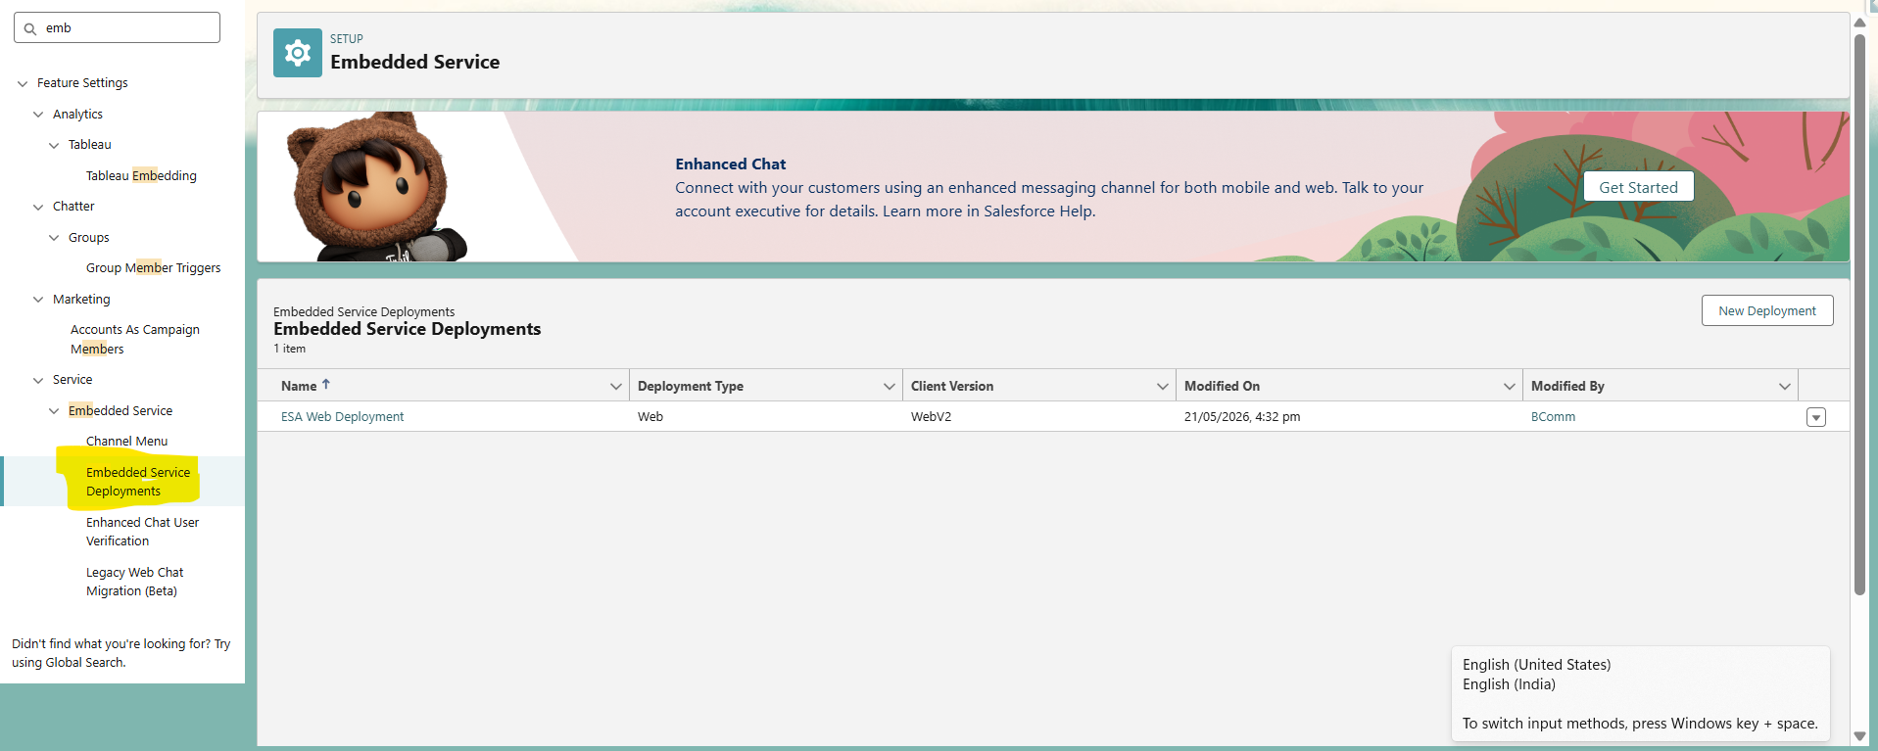Select Embedded Service Deployments in sidebar
This screenshot has height=751, width=1878.
tap(138, 481)
